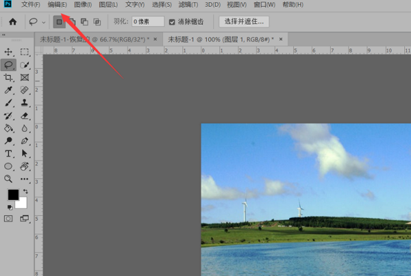This screenshot has width=411, height=276.
Task: Select the Crop tool
Action: (x=9, y=77)
